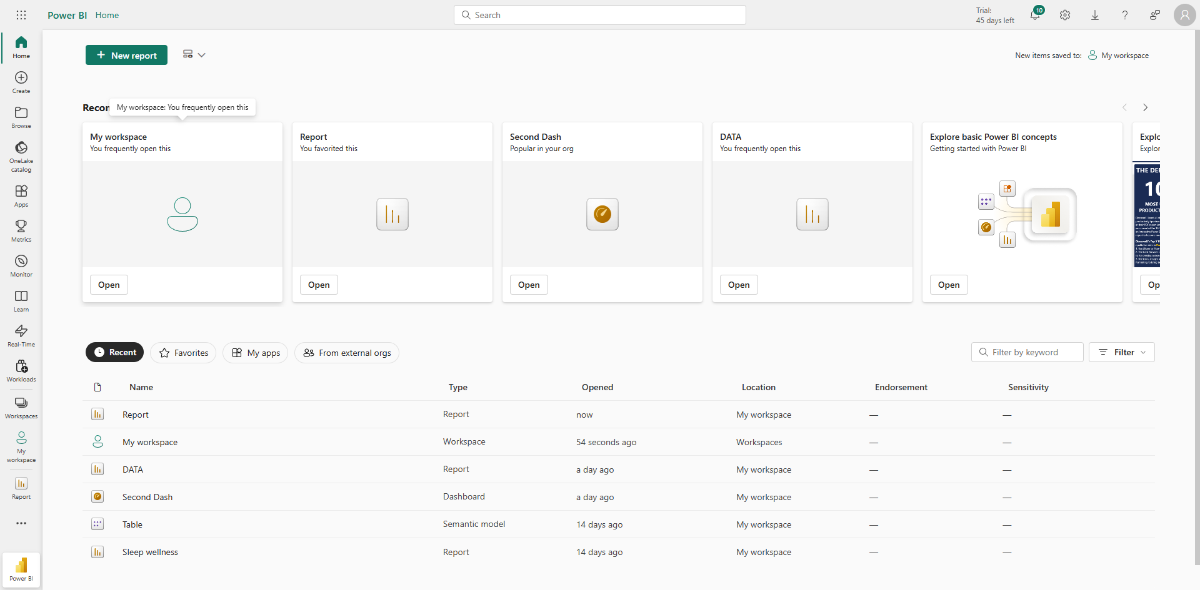Open the settings gear icon
Screen dimensions: 1200x590
(1065, 15)
